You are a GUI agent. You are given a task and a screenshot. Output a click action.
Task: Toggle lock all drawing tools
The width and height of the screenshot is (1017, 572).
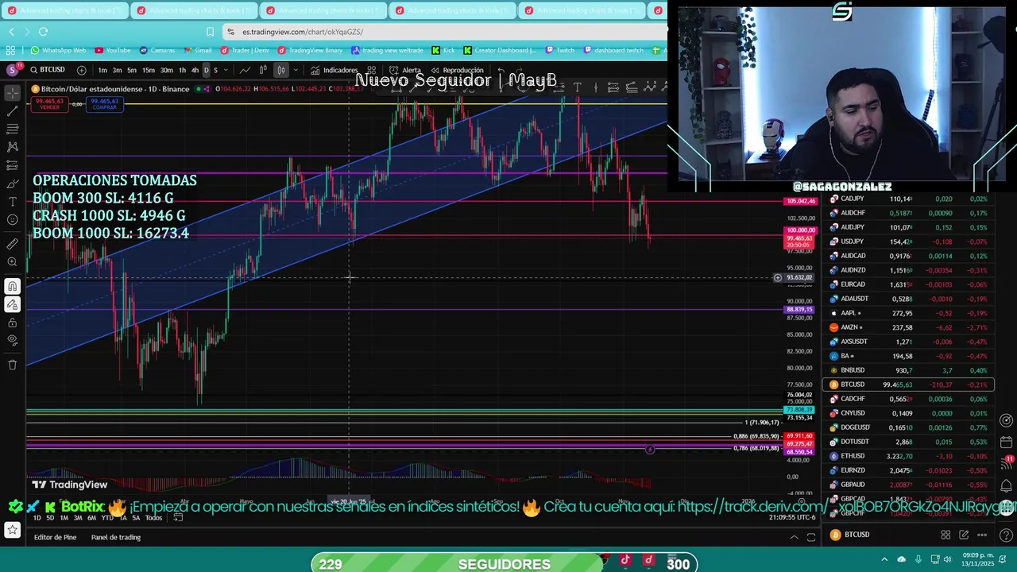(13, 323)
